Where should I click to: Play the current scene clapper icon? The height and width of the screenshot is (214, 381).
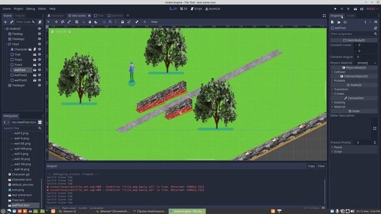pyautogui.click(x=355, y=9)
